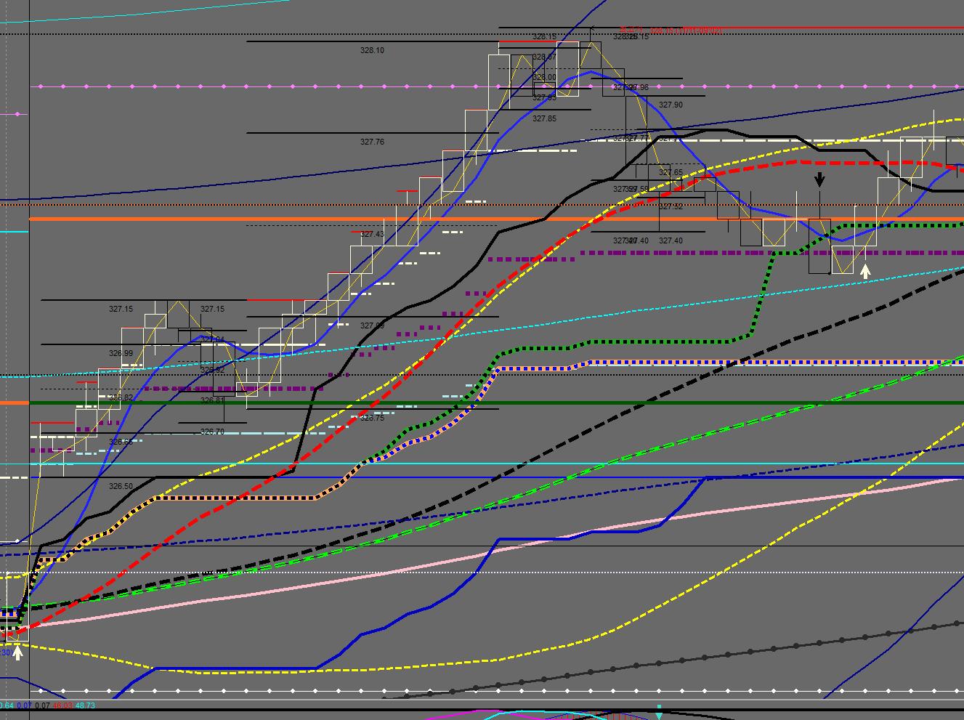
Task: Click the white up arrow below the lowest right-side candle
Action: click(865, 271)
